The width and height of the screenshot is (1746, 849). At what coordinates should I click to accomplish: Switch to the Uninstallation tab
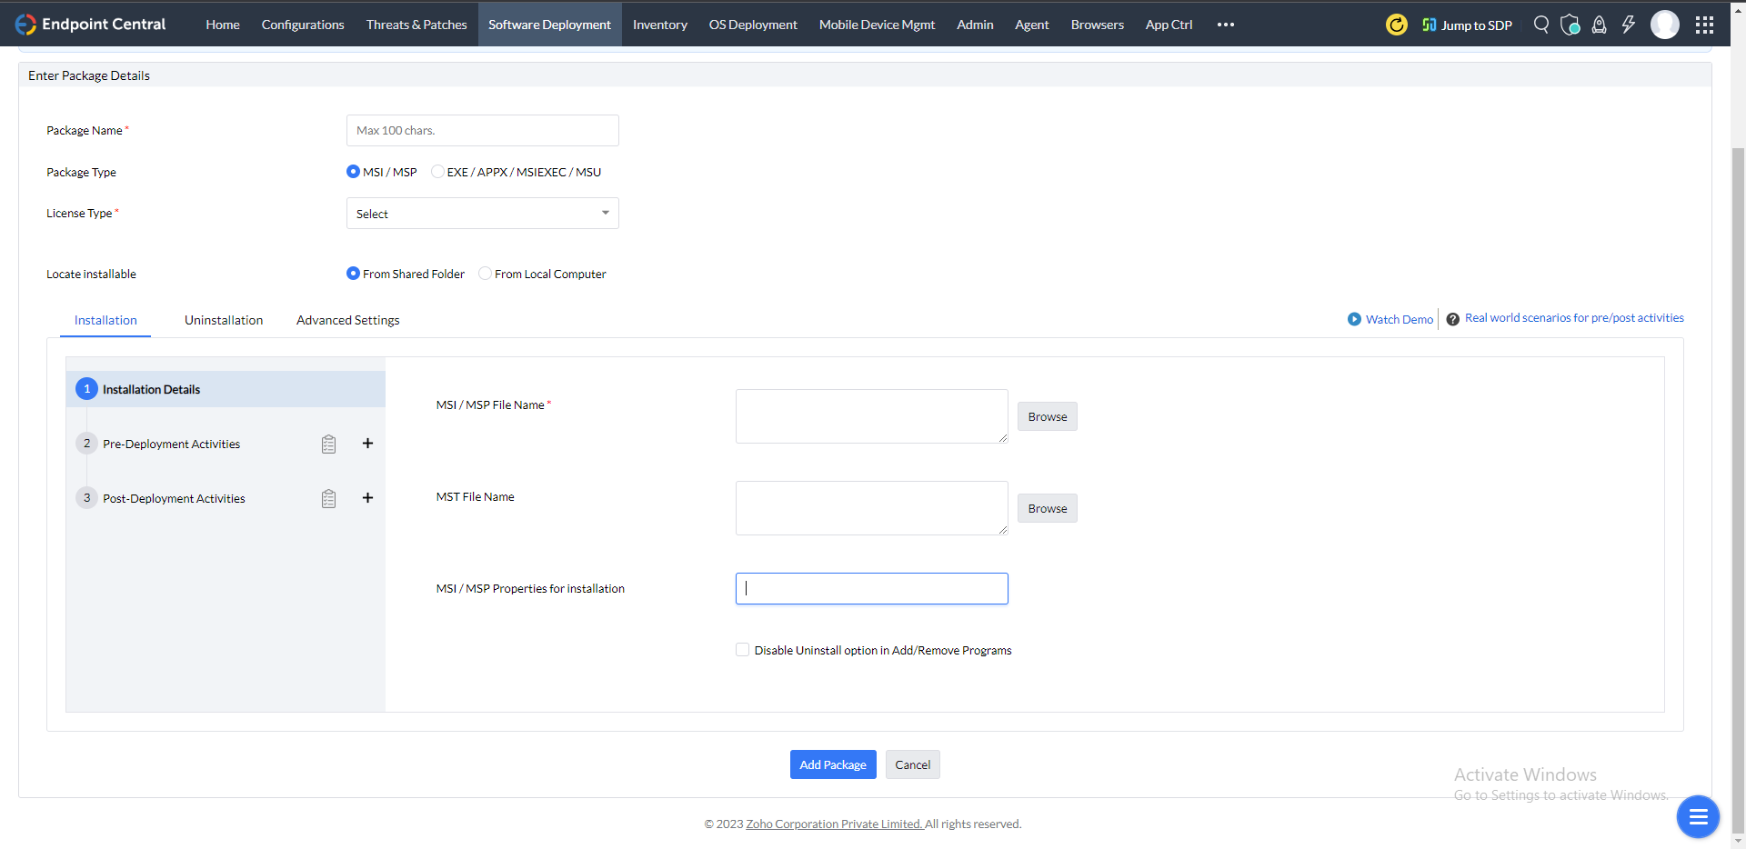[x=223, y=319]
